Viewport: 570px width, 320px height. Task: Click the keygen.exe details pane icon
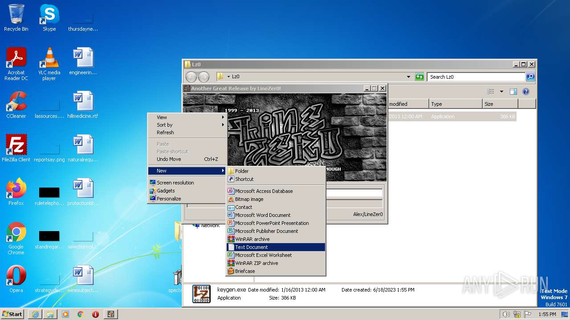[x=201, y=294]
